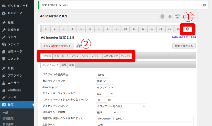Viewport: 212px width, 126px height.
Task: Select フロントエンド sub-tab
Action: [x=50, y=65]
